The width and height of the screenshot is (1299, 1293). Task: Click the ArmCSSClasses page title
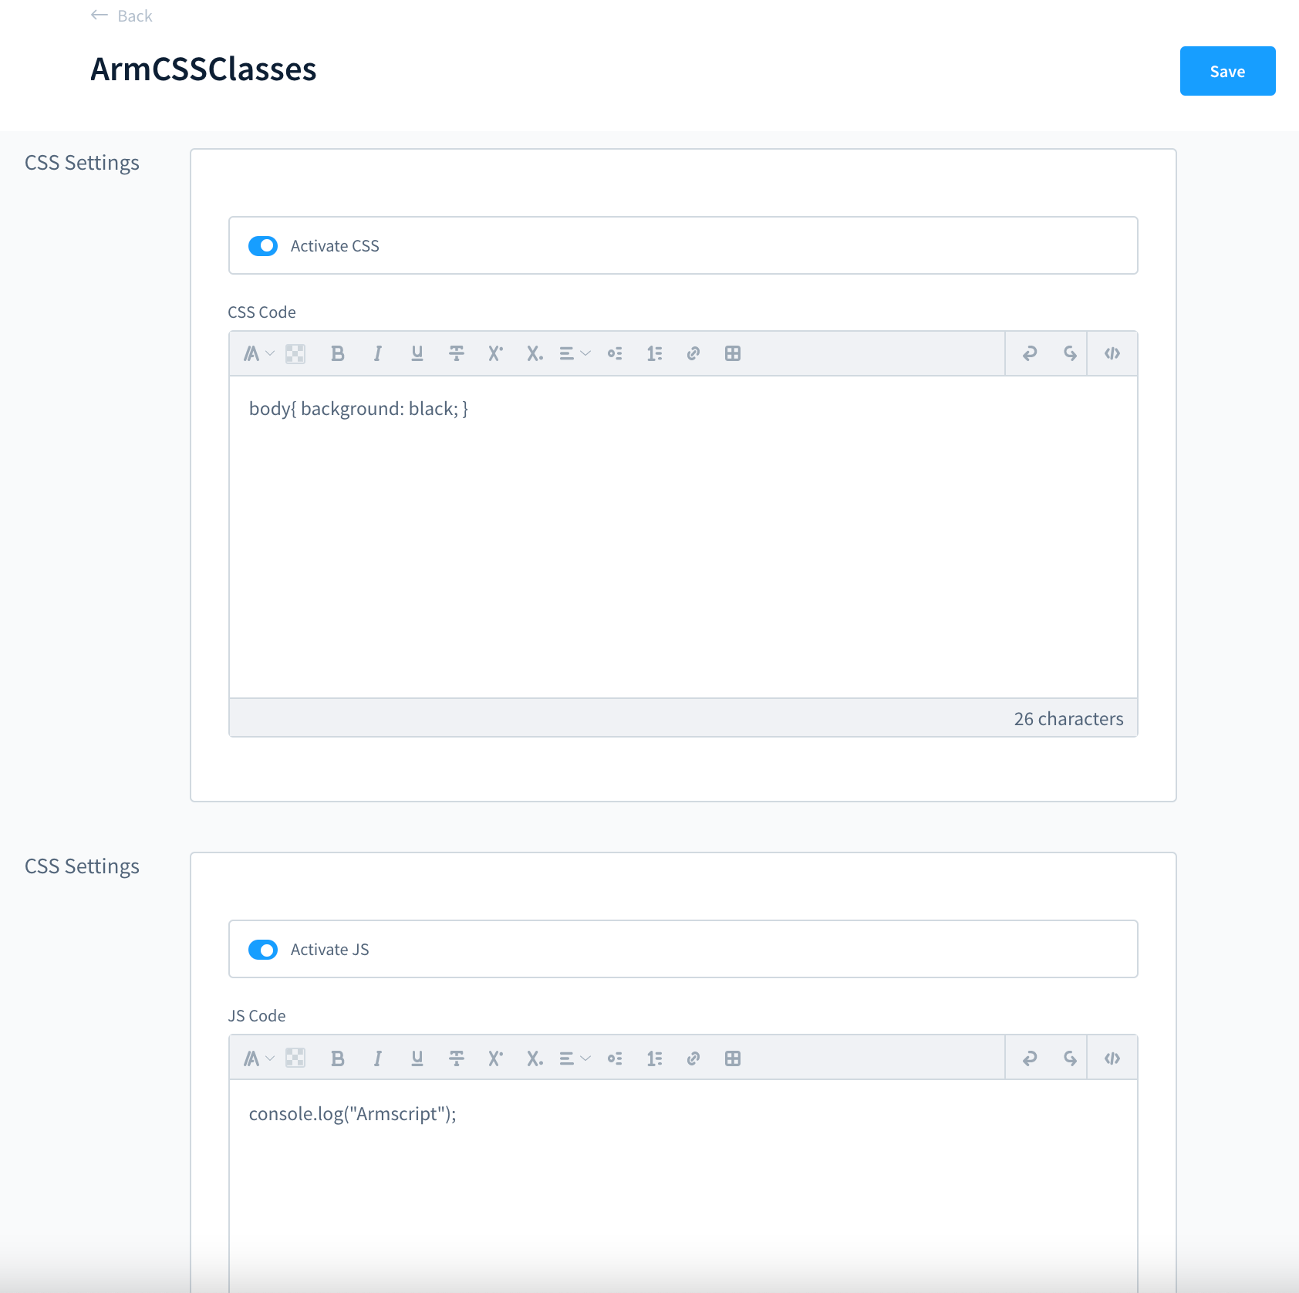[x=204, y=69]
